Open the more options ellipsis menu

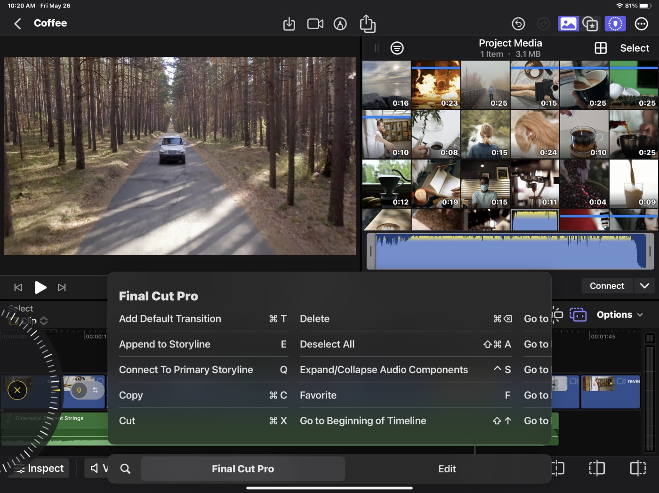pyautogui.click(x=641, y=23)
